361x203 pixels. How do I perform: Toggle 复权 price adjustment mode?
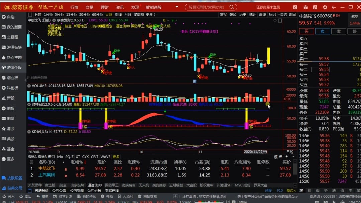tap(223, 14)
